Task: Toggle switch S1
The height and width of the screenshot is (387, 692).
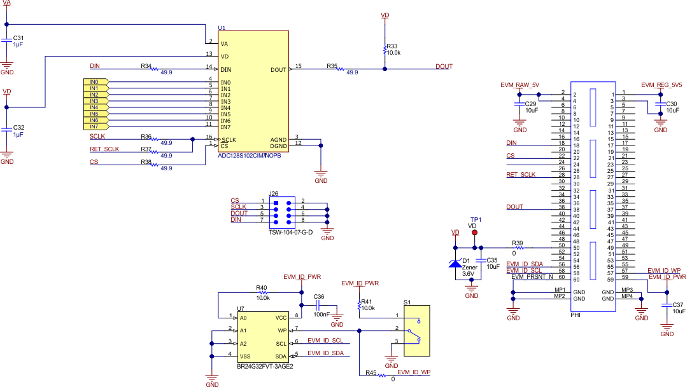Action: 417,330
